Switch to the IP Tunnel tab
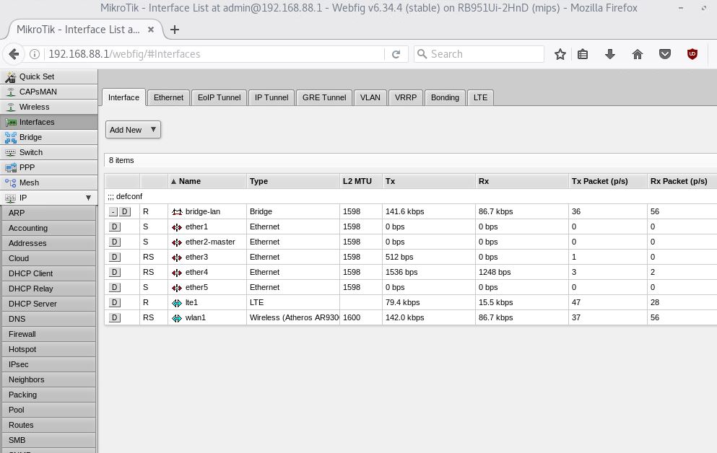The width and height of the screenshot is (717, 453). (271, 97)
